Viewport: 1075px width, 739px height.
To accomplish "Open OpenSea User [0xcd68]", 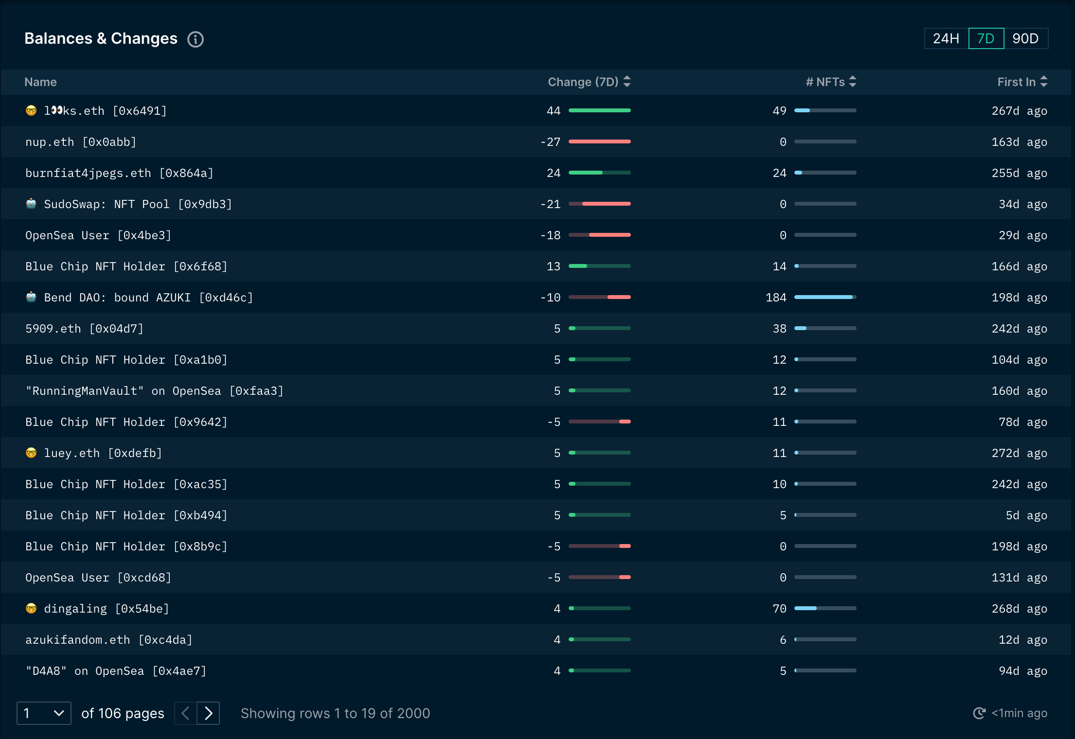I will (98, 578).
